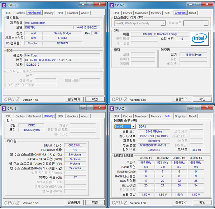215x209 pixels.
Task: Click the 2048 MBytes module size value
Action: (x=154, y=131)
